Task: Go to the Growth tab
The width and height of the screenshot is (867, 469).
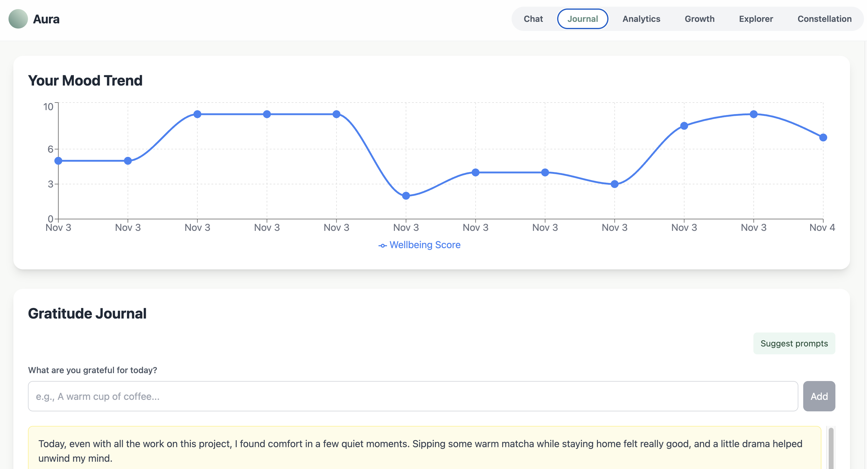Action: [699, 19]
